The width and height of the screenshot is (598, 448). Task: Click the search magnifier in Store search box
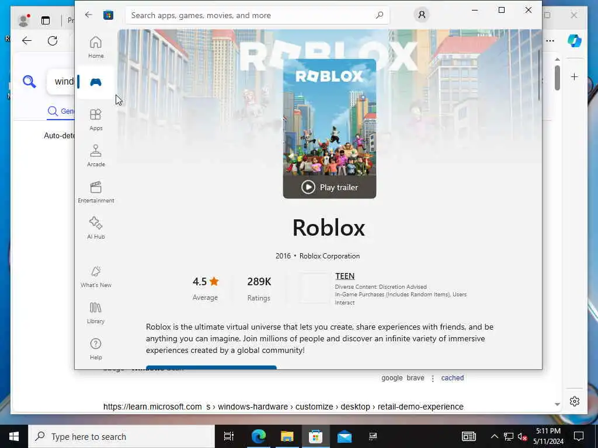coord(379,15)
